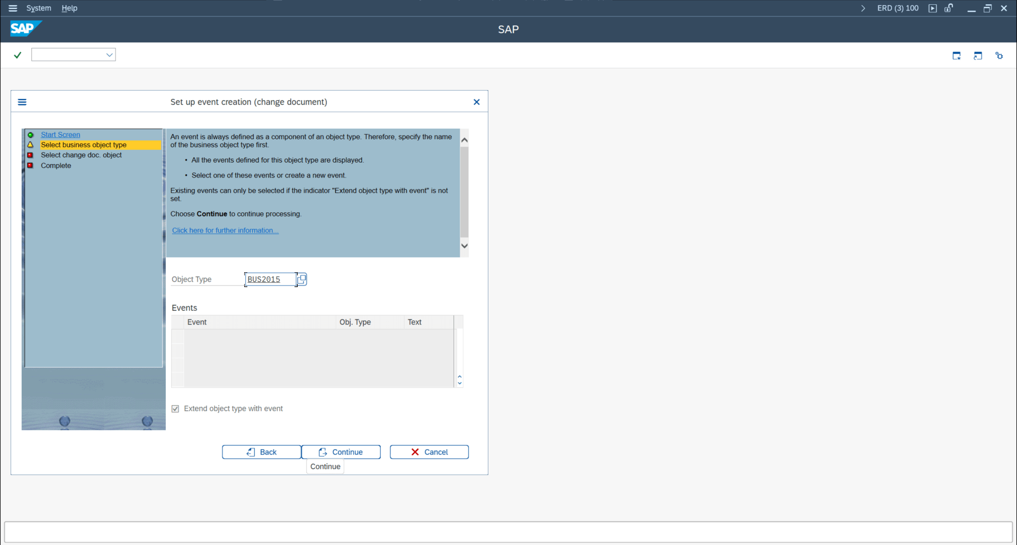Restore the SAP window size
Image resolution: width=1017 pixels, height=545 pixels.
pos(988,8)
